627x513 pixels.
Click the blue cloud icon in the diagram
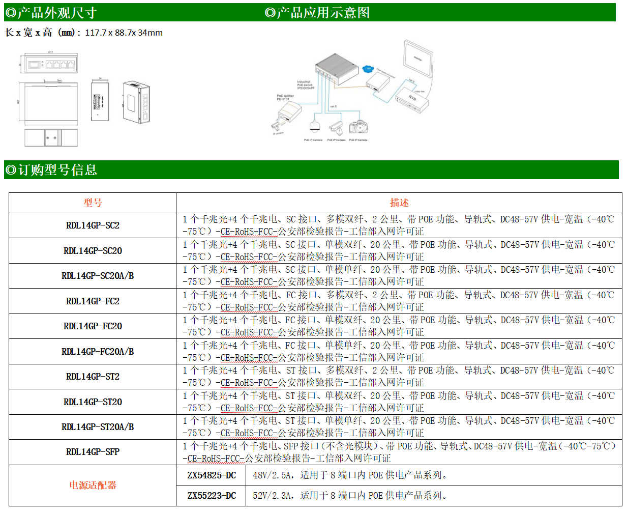tap(368, 69)
